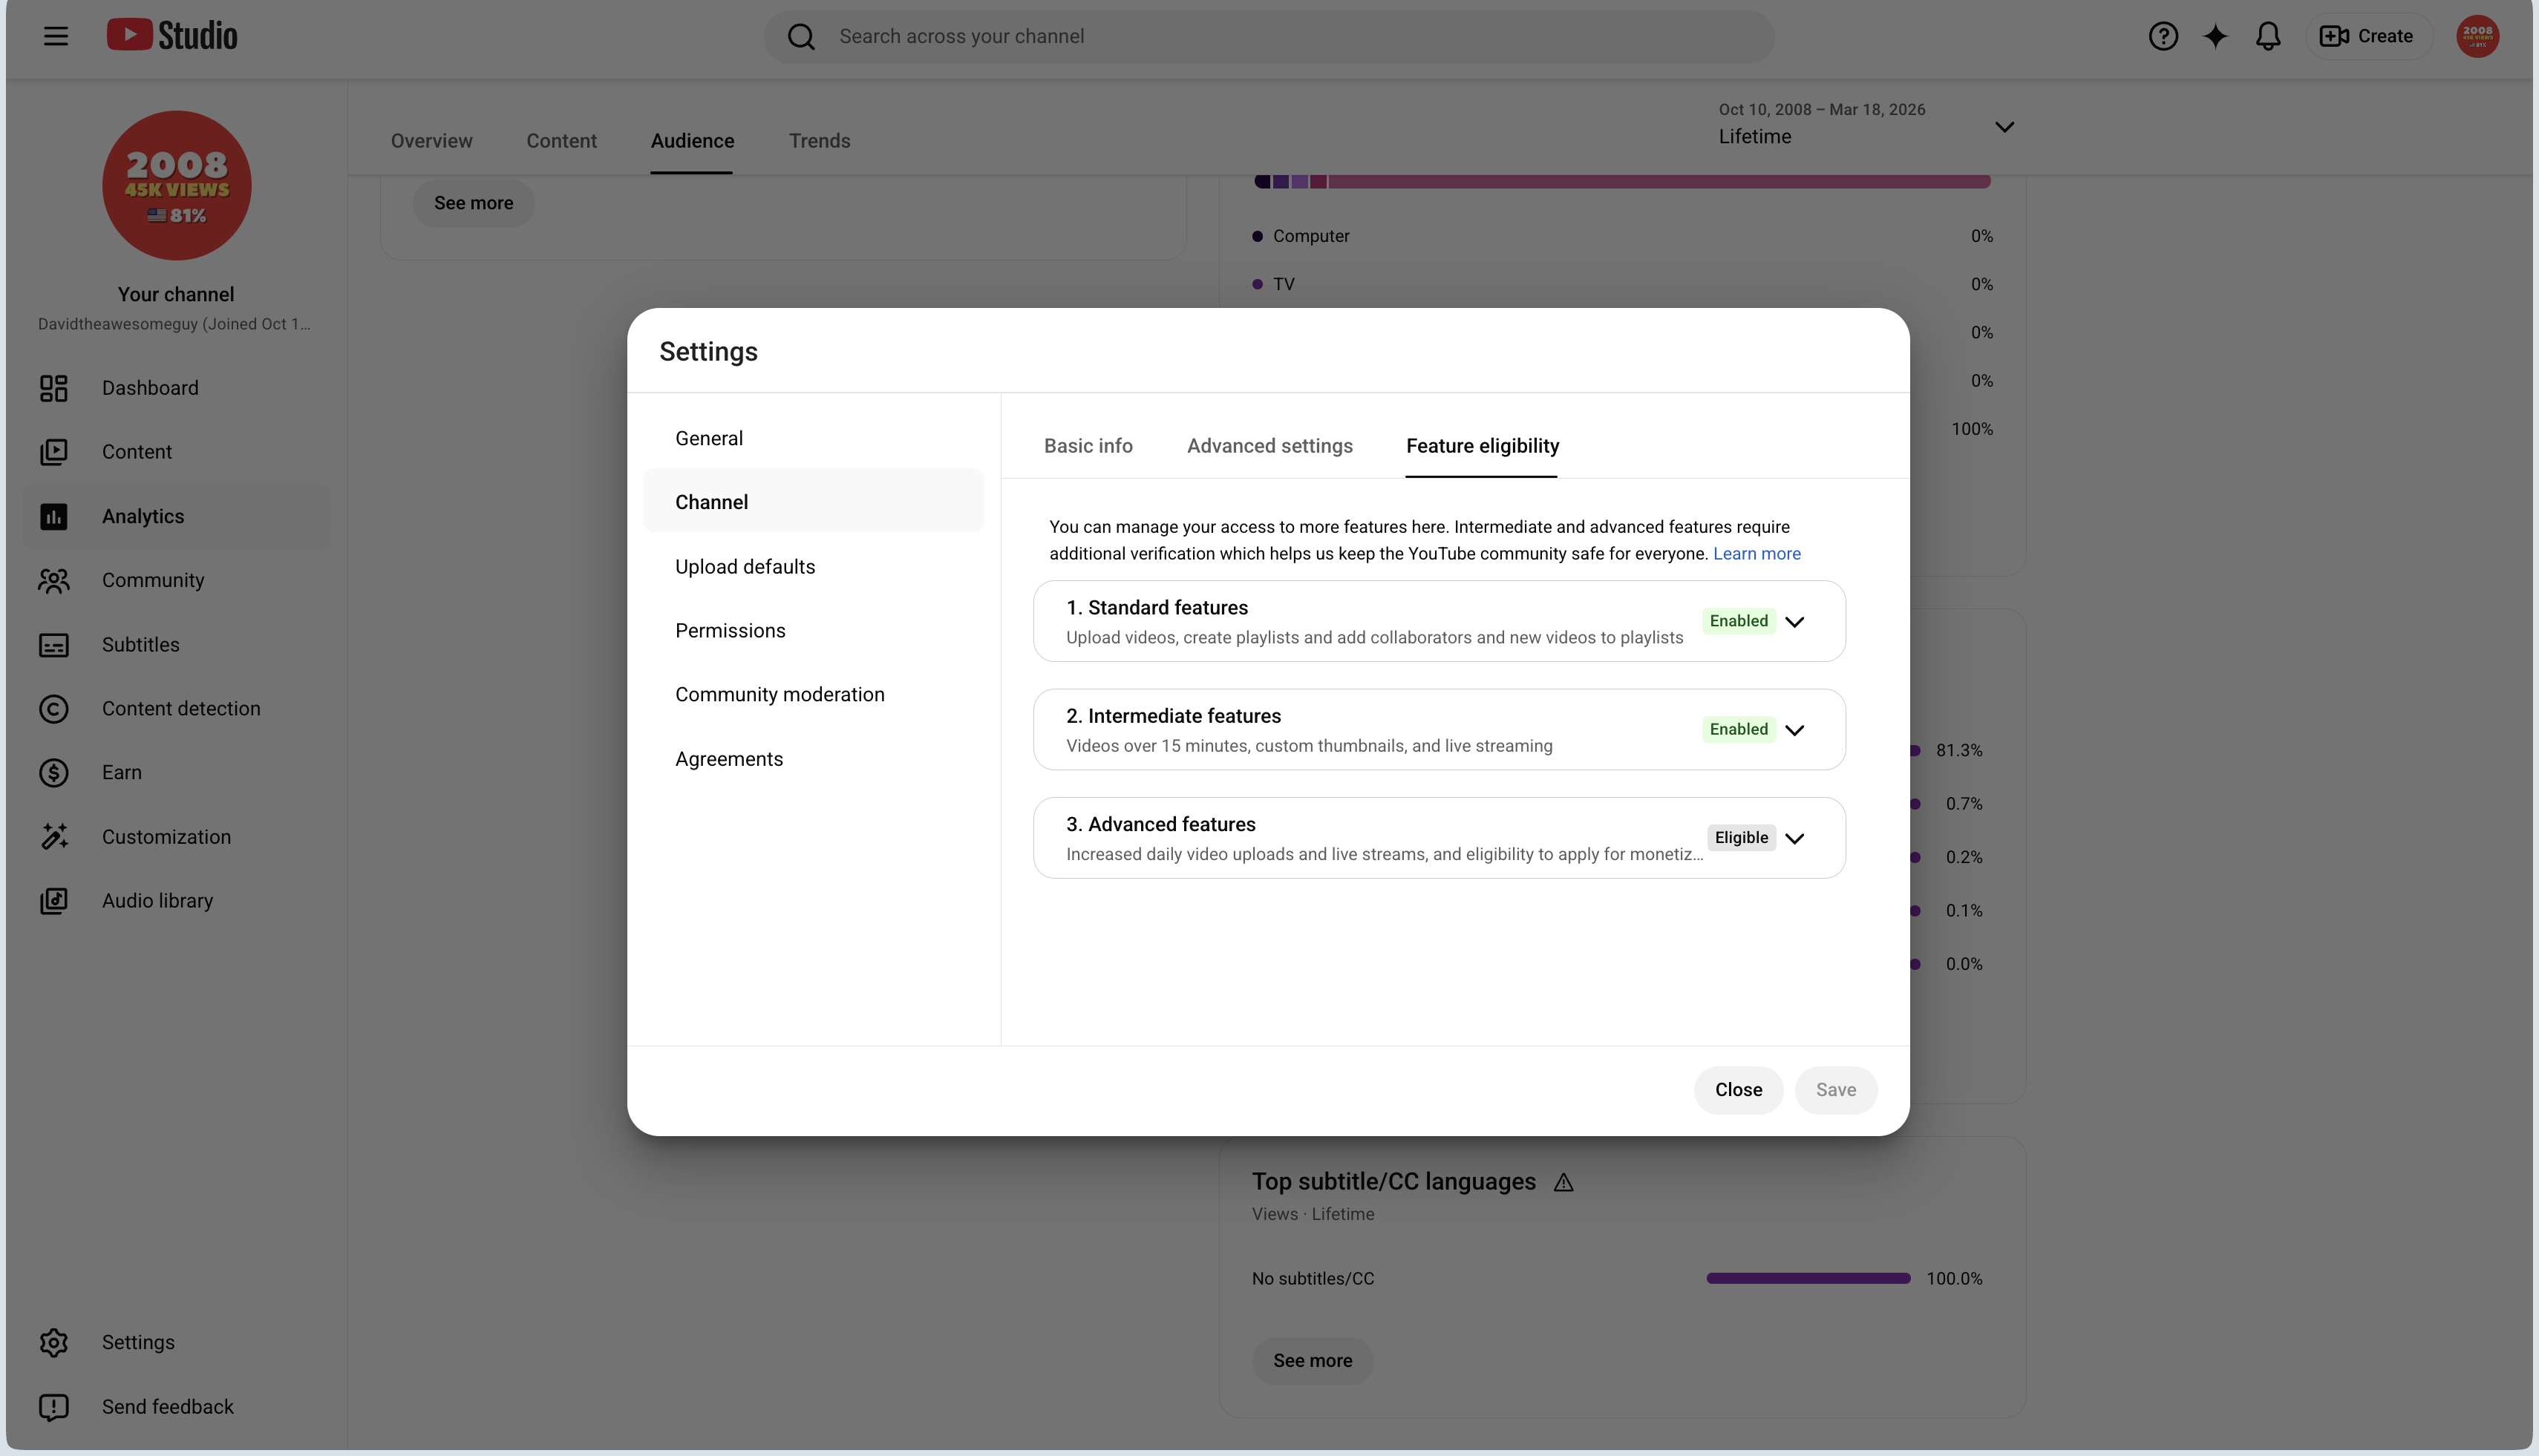Click the Dashboard sidebar icon

coord(54,388)
